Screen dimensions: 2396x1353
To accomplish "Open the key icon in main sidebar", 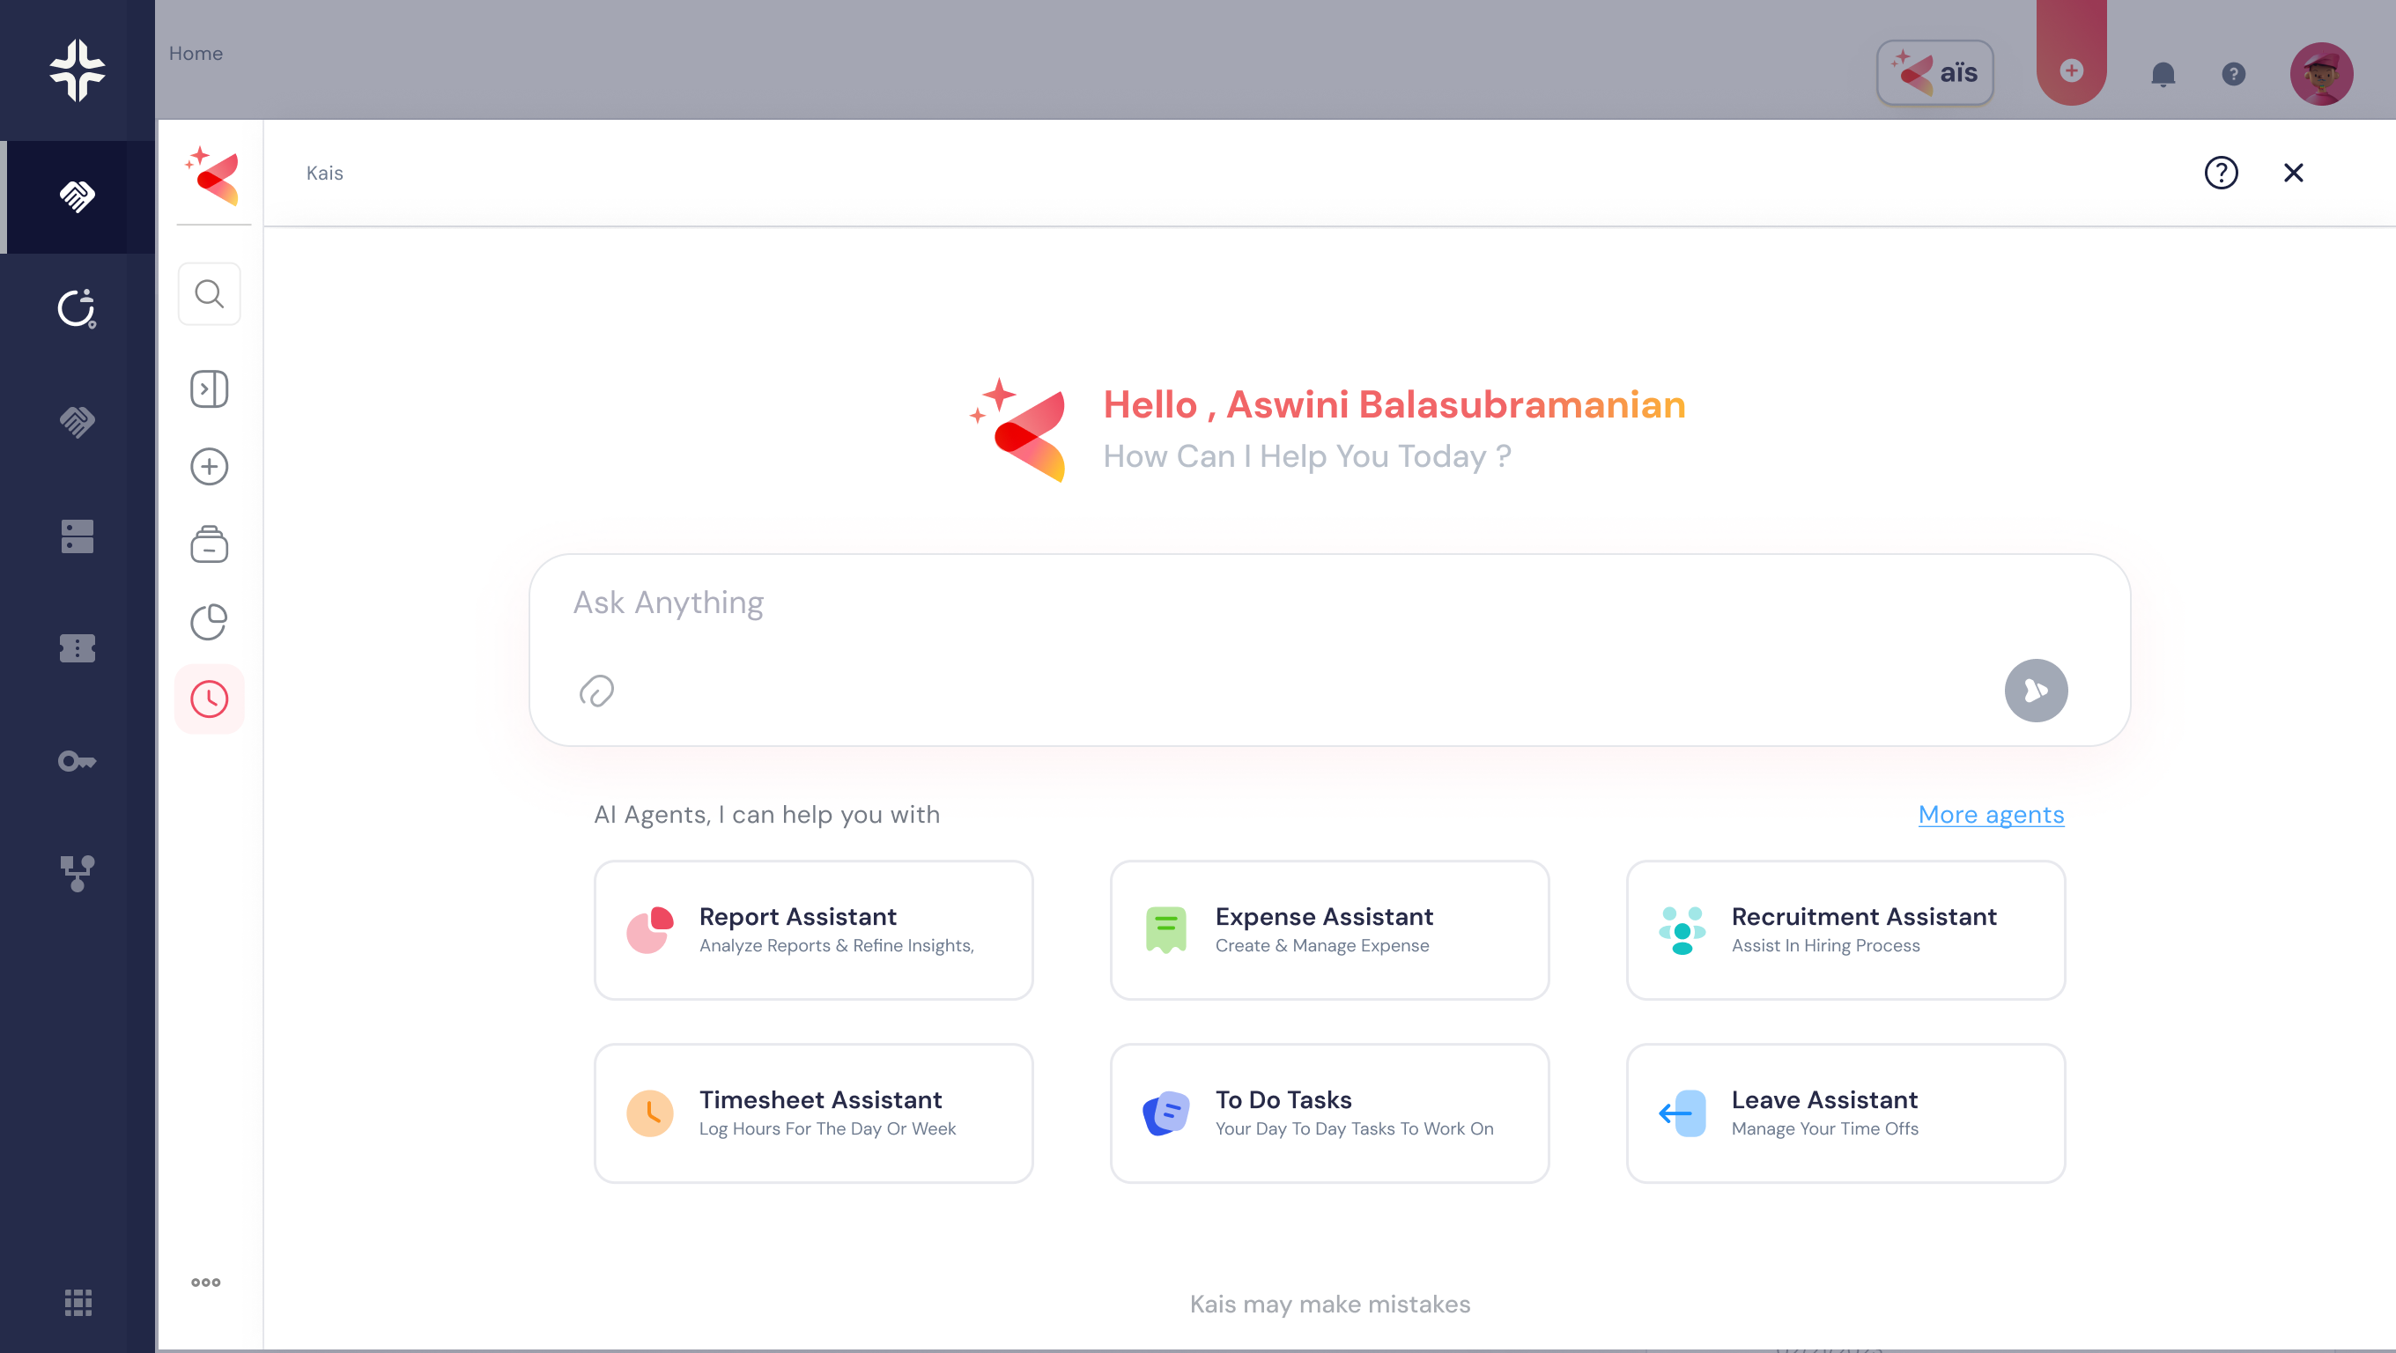I will 78,762.
